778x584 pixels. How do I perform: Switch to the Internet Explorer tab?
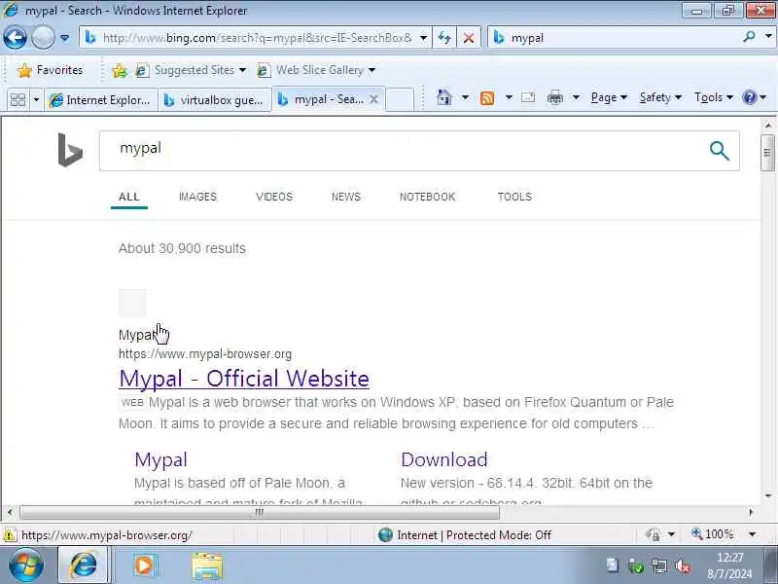point(101,100)
